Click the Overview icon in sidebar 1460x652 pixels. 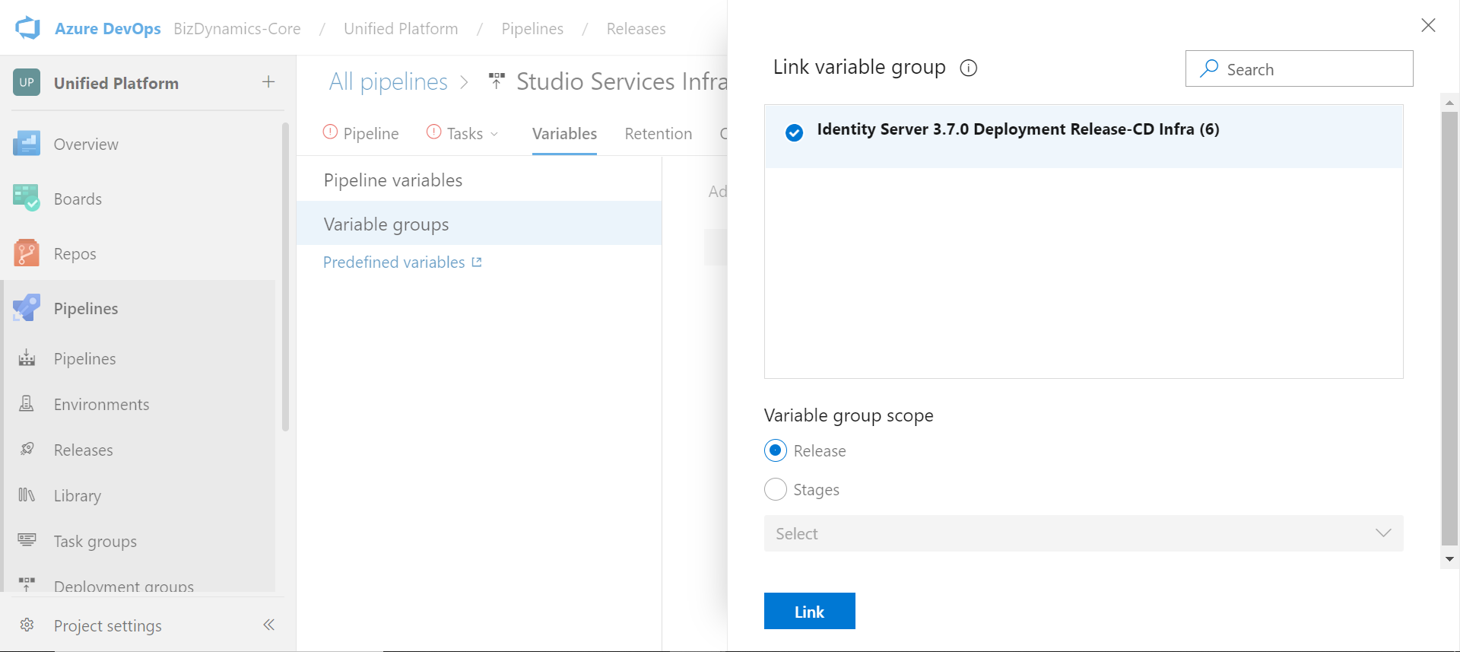(27, 144)
